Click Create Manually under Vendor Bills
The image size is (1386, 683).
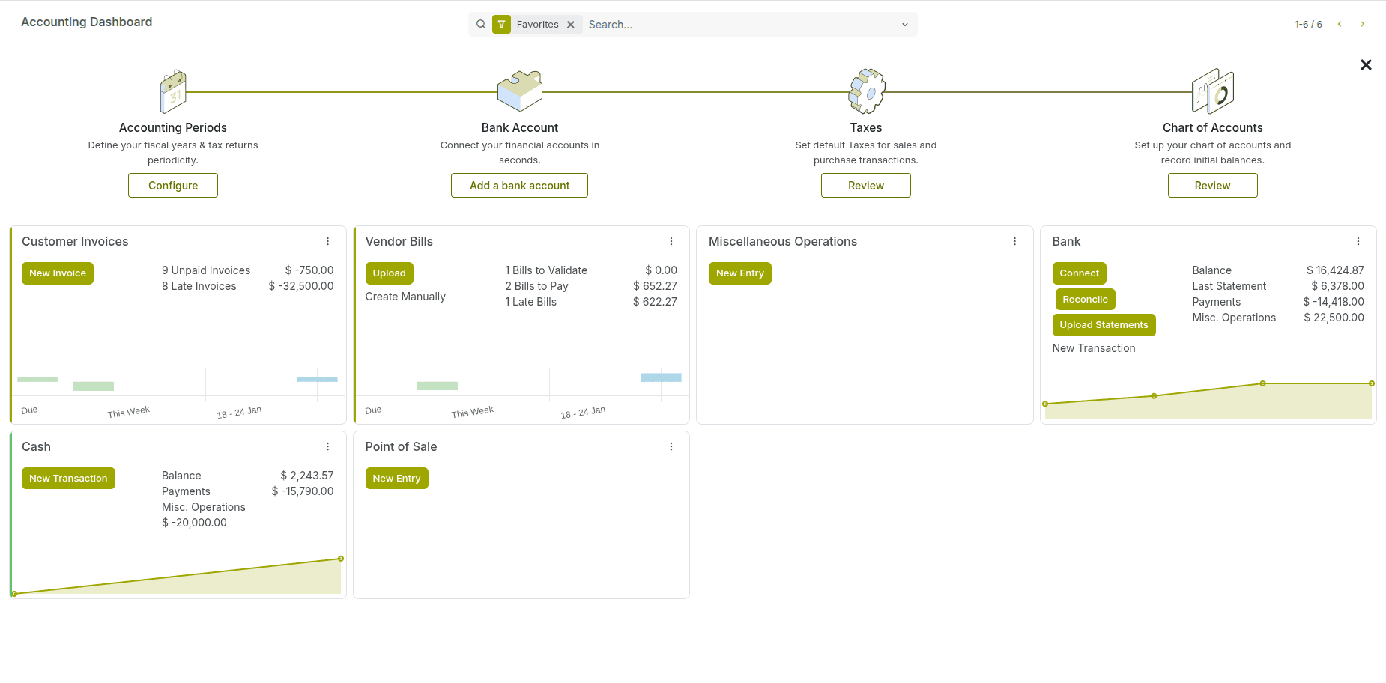point(405,297)
